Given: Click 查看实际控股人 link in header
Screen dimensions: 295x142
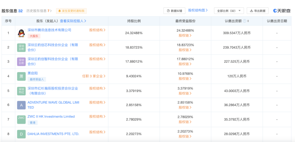Looking at the screenshot, I should pyautogui.click(x=73, y=21).
